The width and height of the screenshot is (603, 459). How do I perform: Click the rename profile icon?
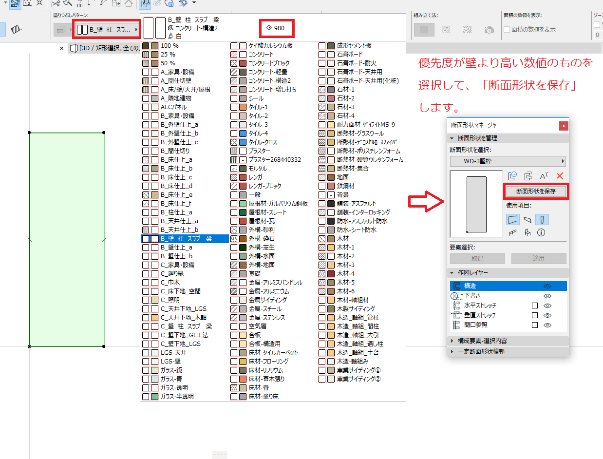tap(544, 176)
